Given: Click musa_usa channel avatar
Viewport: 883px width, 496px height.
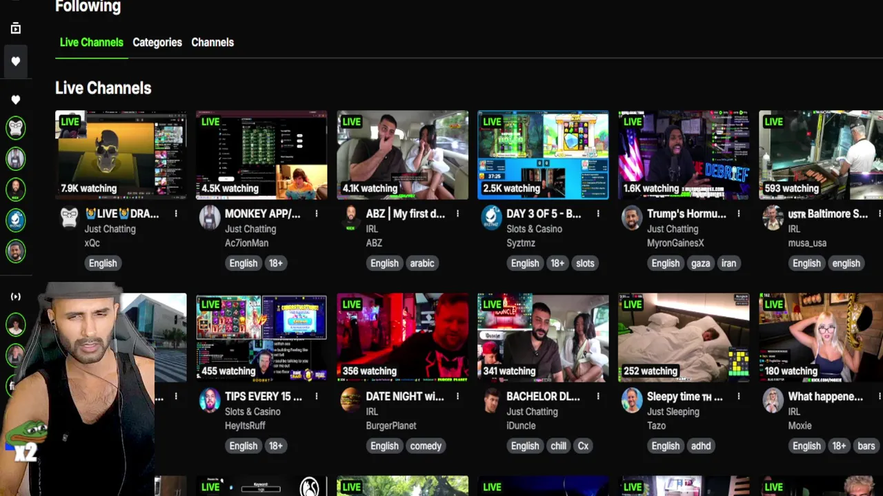Looking at the screenshot, I should tap(773, 218).
